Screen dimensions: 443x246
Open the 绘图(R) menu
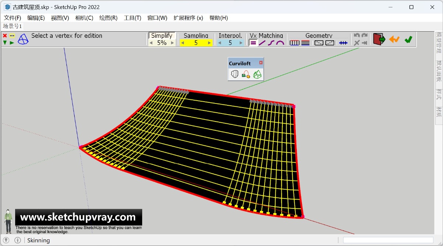(108, 18)
